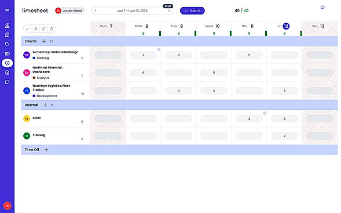Image resolution: width=341 pixels, height=213 pixels.
Task: Click Friday's green progress bar
Action: coord(301,33)
